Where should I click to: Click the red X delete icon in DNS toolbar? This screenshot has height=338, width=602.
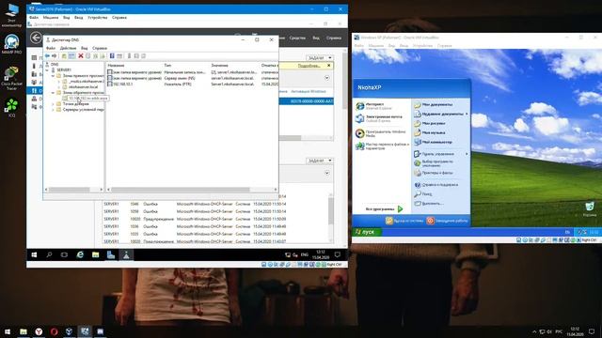(x=81, y=56)
